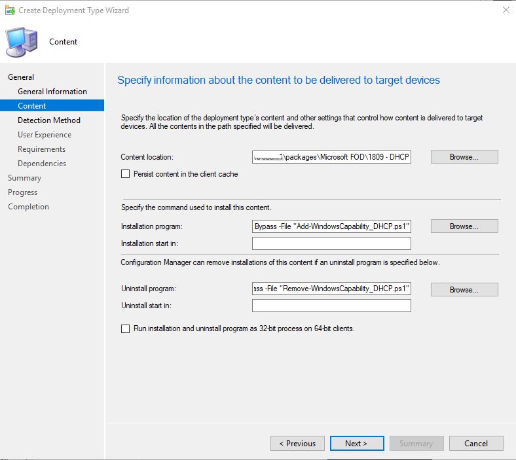Browse for Uninstall program
The height and width of the screenshot is (460, 516).
[464, 290]
